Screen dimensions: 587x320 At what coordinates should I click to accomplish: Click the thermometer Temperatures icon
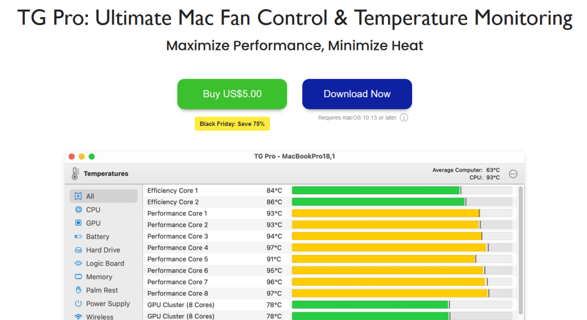75,173
